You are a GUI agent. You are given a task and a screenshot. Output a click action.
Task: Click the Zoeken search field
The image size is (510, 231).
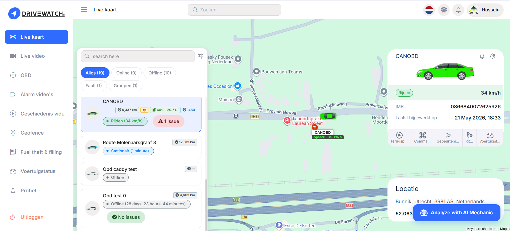point(234,10)
